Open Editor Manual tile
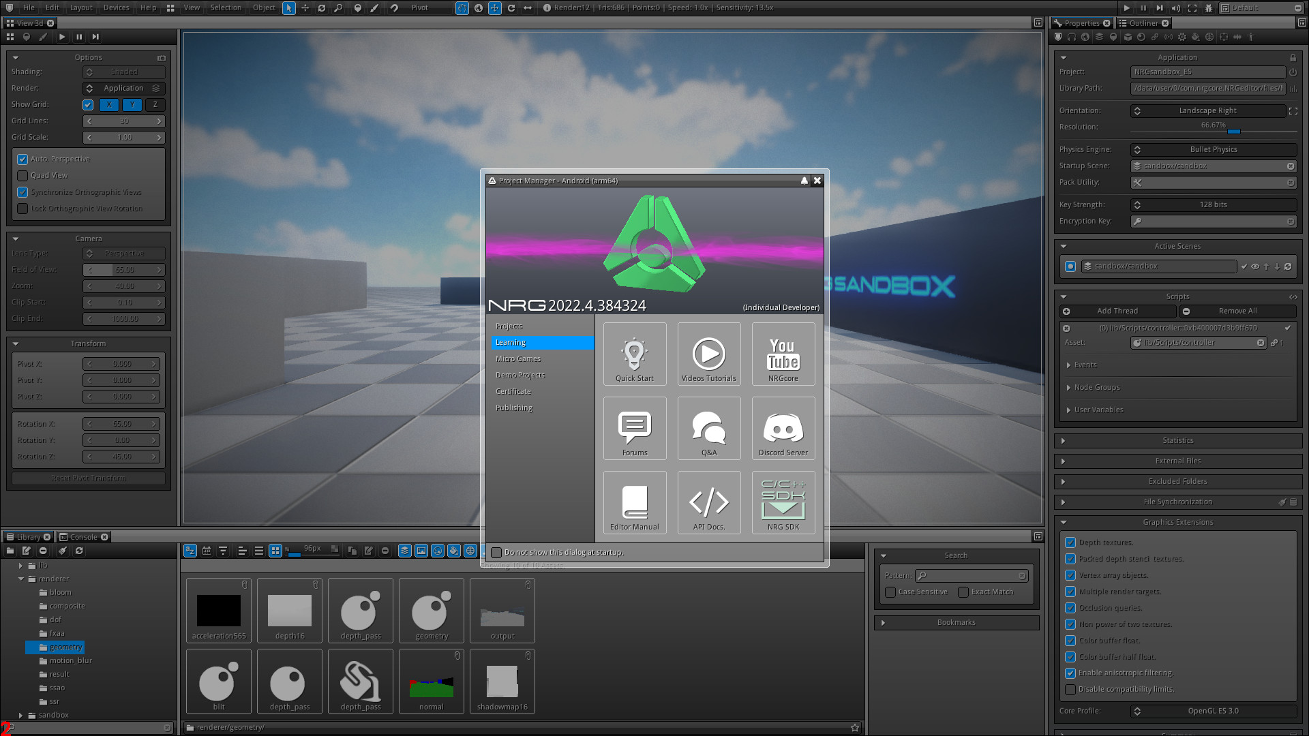The height and width of the screenshot is (736, 1309). (x=634, y=502)
